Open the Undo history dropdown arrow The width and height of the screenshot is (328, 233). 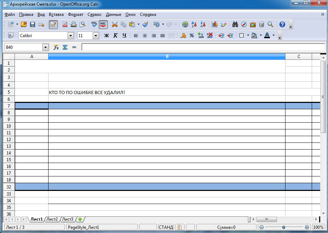pyautogui.click(x=163, y=25)
